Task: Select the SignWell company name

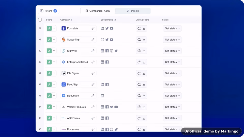Action: click(x=72, y=51)
